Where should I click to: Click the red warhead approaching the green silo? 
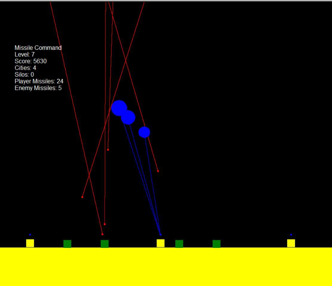[102, 234]
